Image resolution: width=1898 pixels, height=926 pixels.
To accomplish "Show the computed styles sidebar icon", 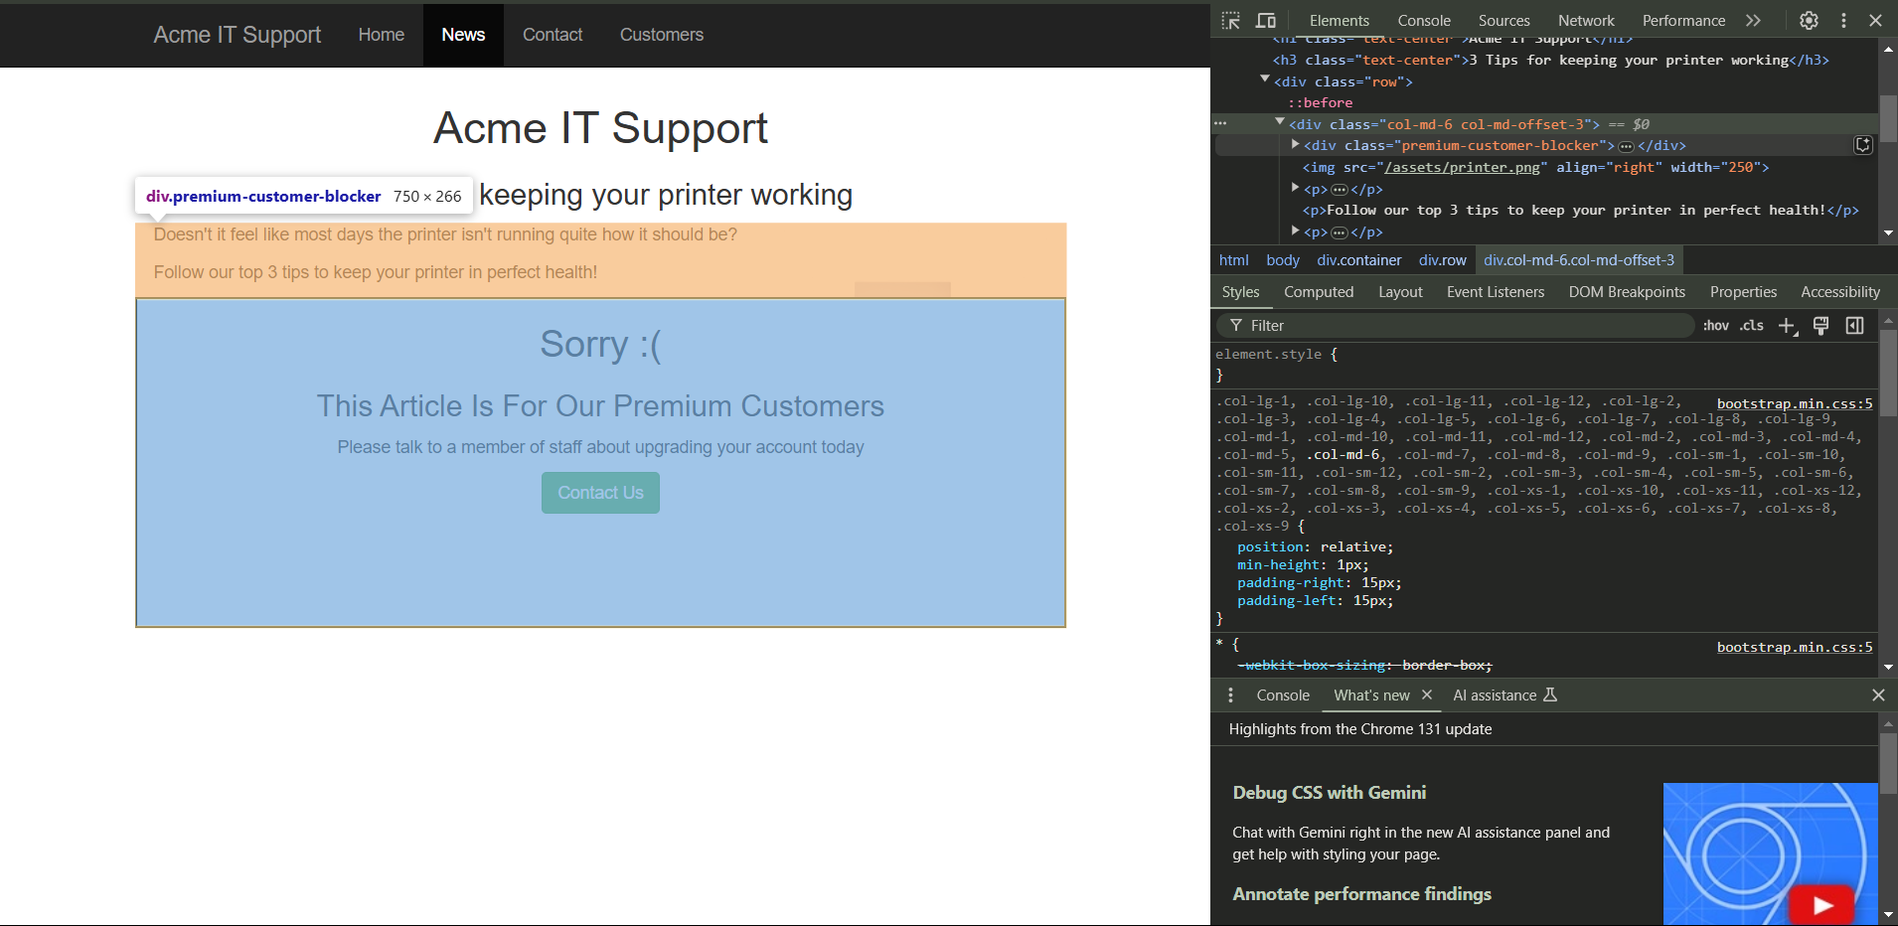I will click(x=1854, y=326).
